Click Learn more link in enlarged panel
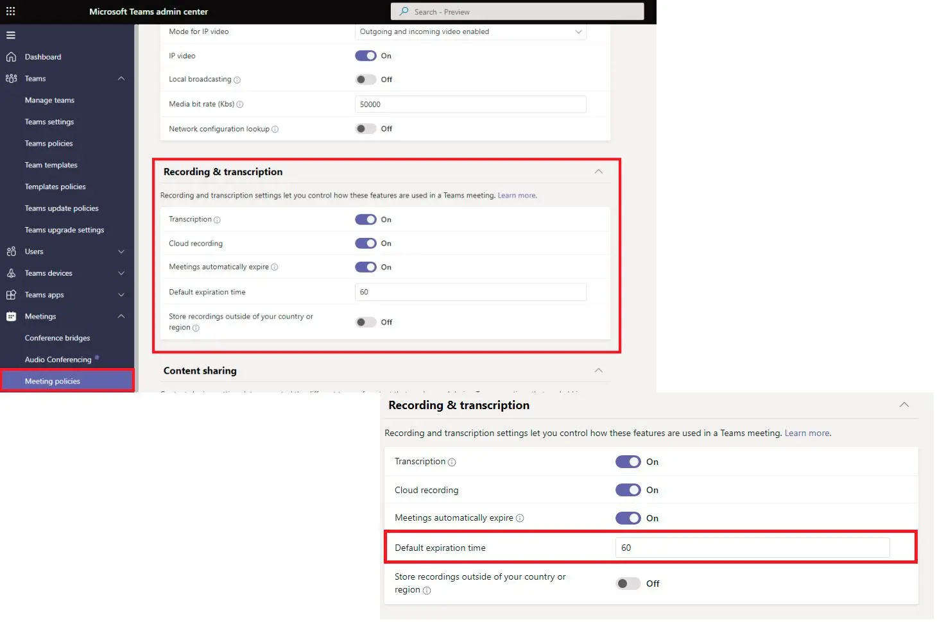Viewport: 937px width, 622px height. click(807, 433)
